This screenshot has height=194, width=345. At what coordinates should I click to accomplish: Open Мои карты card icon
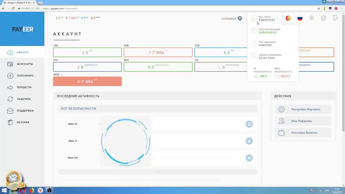pos(10,64)
